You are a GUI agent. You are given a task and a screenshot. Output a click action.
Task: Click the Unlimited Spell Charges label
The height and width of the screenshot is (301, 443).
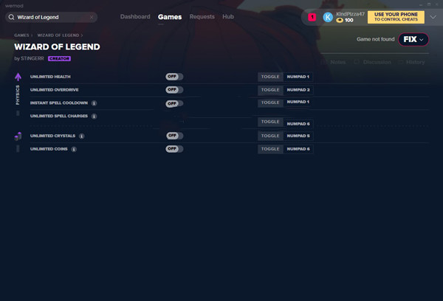click(x=59, y=116)
